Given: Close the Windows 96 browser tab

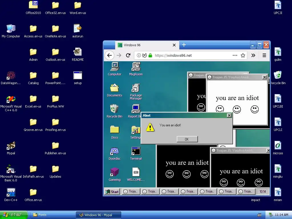Looking at the screenshot, I should pyautogui.click(x=174, y=45).
